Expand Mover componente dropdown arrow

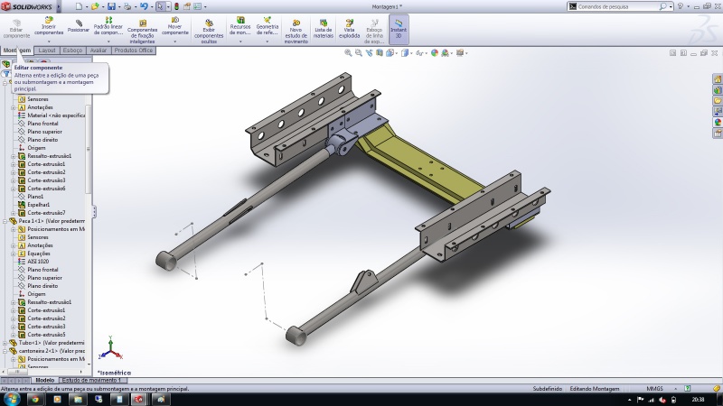click(174, 41)
